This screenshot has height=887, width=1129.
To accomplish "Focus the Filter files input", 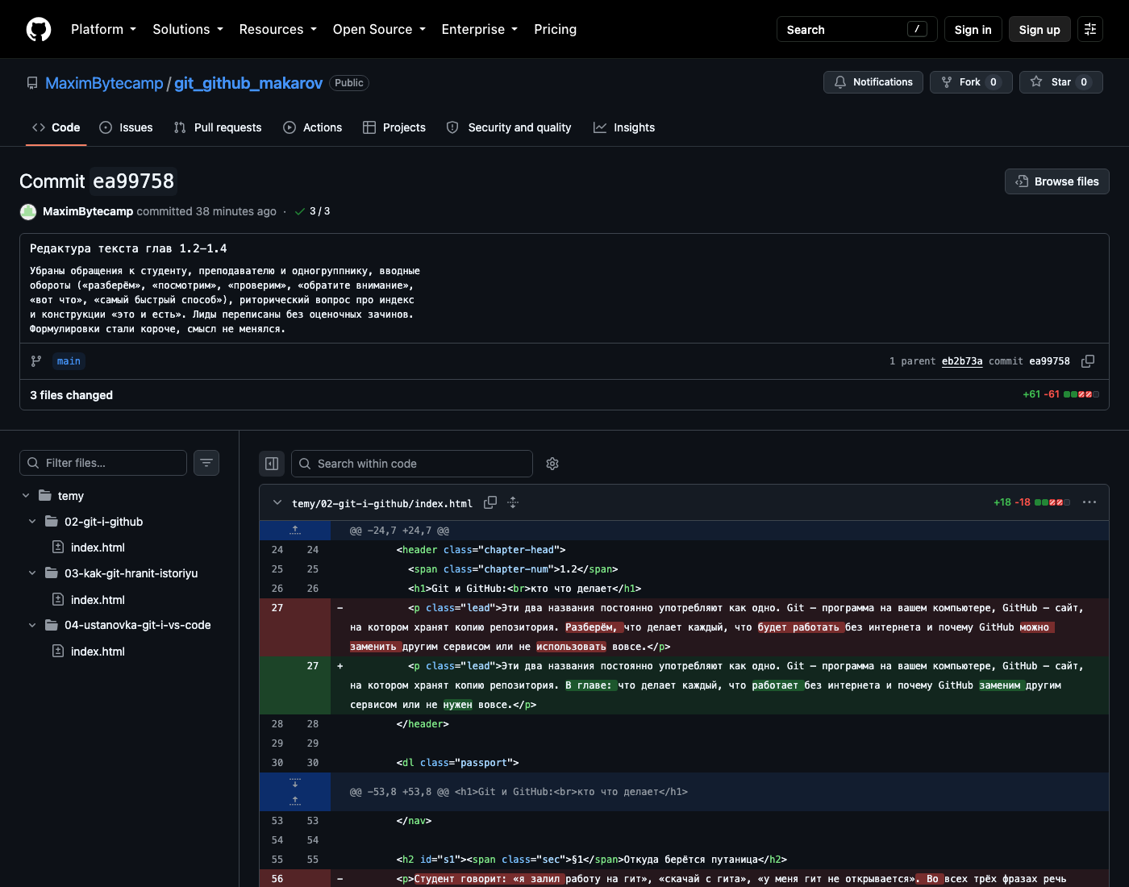I will [103, 463].
